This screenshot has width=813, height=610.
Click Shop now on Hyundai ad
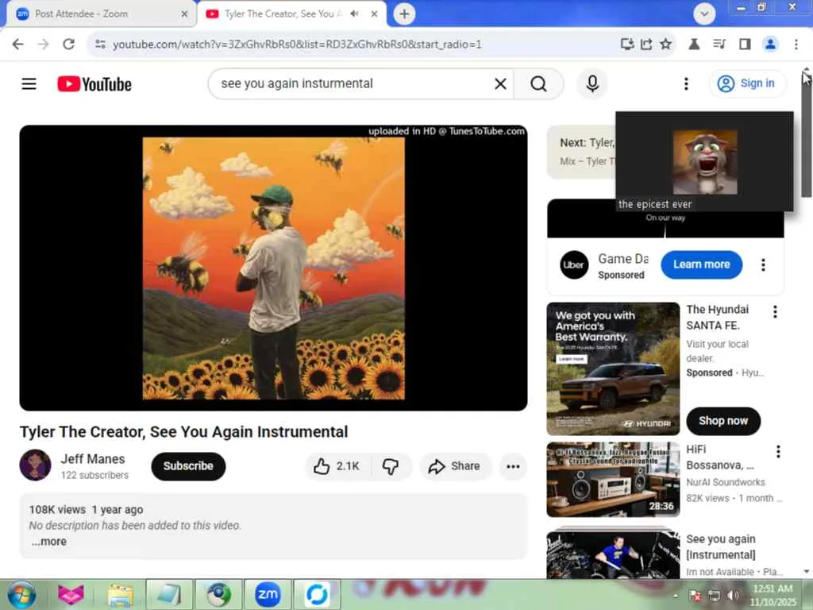(x=723, y=421)
